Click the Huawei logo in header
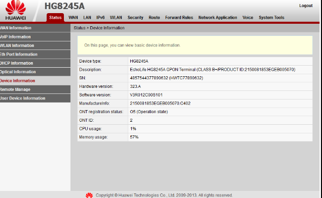 [x=16, y=10]
